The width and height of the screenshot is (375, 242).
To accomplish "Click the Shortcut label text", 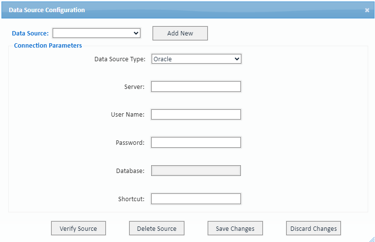I will click(131, 199).
